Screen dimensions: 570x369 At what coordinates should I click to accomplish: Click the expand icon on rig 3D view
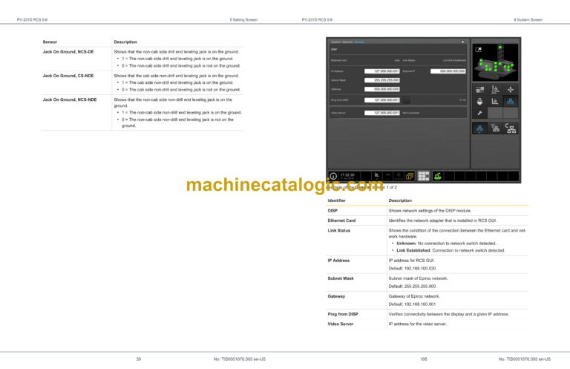(x=479, y=50)
